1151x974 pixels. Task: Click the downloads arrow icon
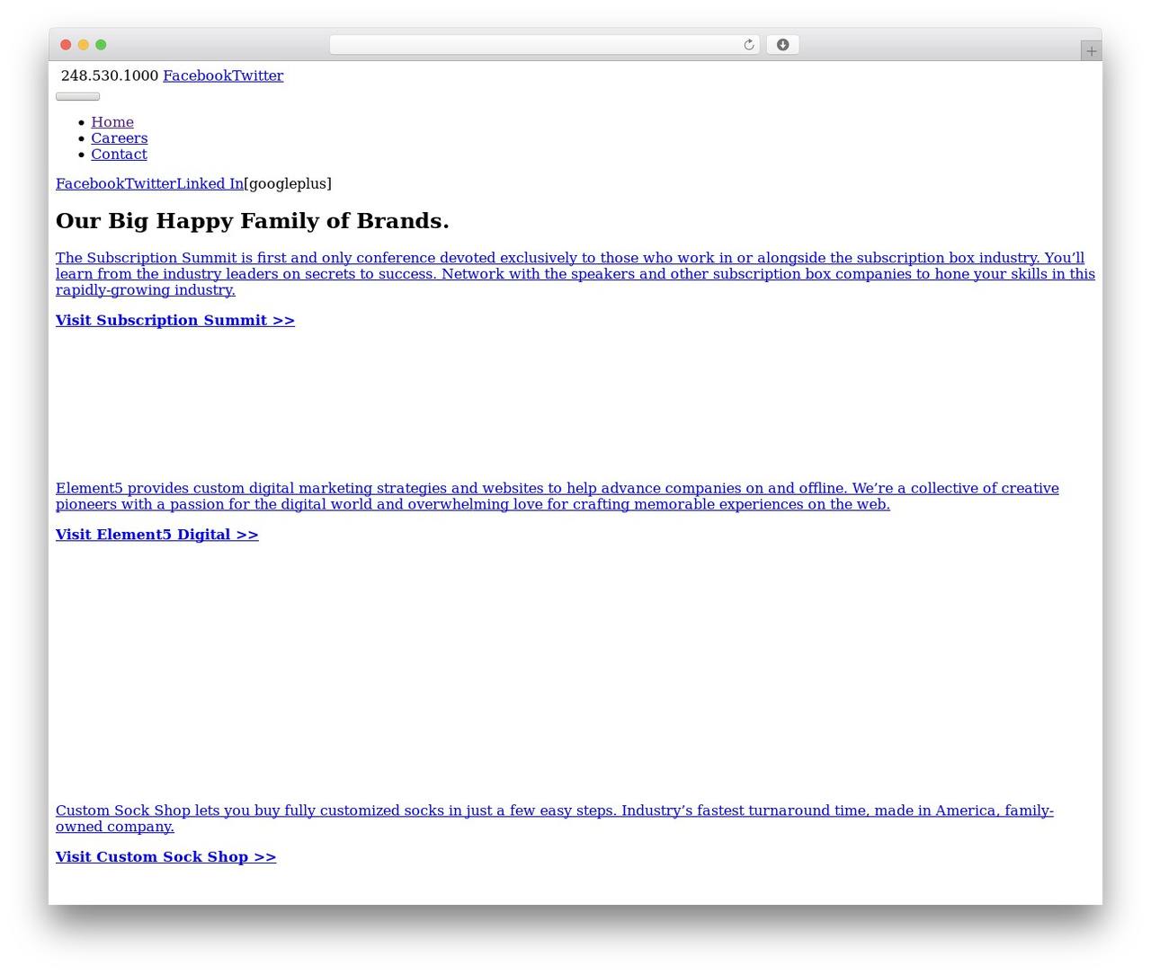pyautogui.click(x=782, y=45)
